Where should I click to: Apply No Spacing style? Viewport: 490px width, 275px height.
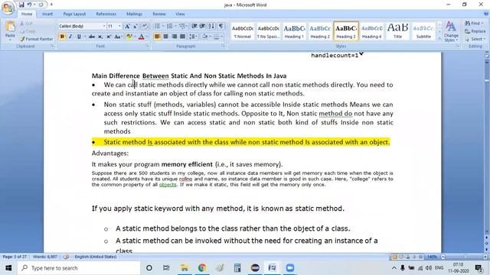pyautogui.click(x=268, y=31)
